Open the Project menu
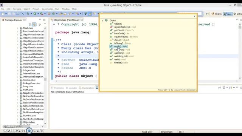Image resolution: width=242 pixels, height=136 pixels. 36,9
